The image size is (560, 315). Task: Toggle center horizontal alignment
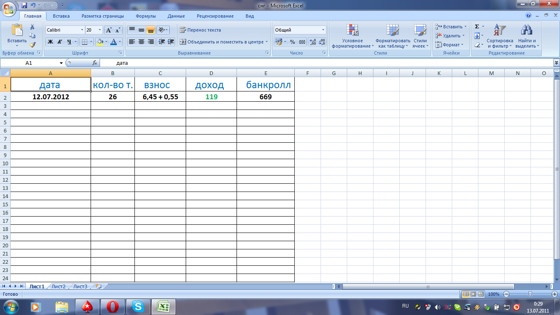(141, 42)
